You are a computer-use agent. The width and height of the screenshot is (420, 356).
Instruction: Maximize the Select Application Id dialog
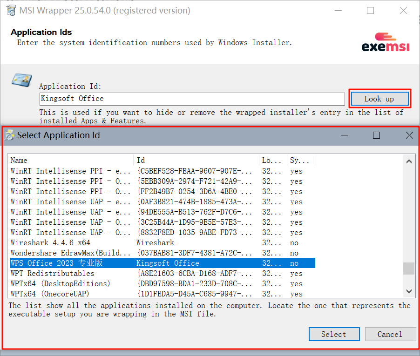pos(376,135)
